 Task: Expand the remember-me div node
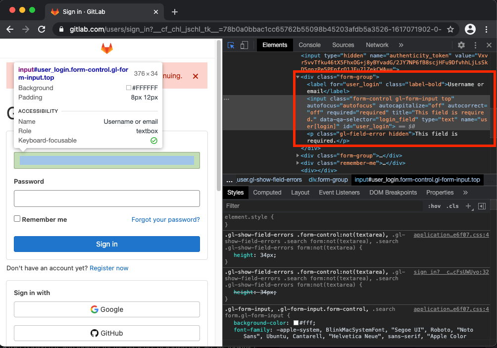[x=298, y=163]
